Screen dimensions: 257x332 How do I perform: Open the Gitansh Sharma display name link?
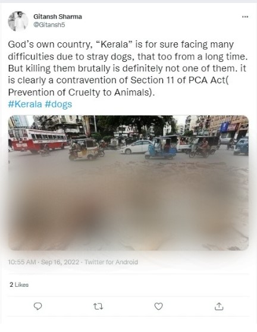click(x=58, y=17)
